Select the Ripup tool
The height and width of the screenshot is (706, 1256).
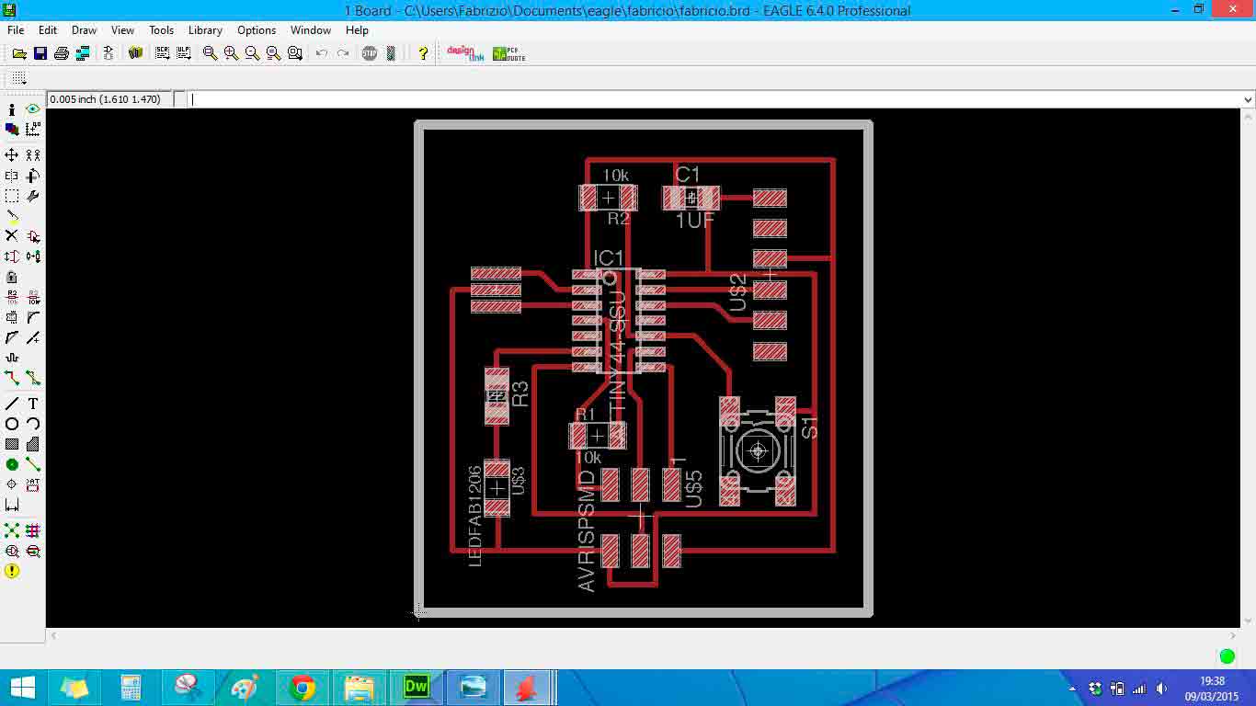[x=33, y=378]
